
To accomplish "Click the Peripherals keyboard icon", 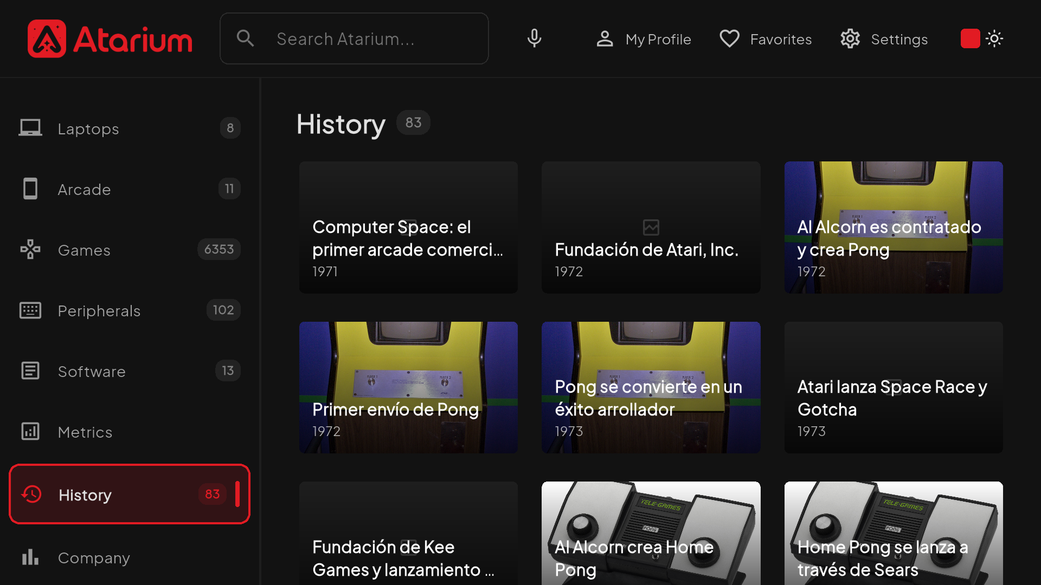I will tap(30, 310).
